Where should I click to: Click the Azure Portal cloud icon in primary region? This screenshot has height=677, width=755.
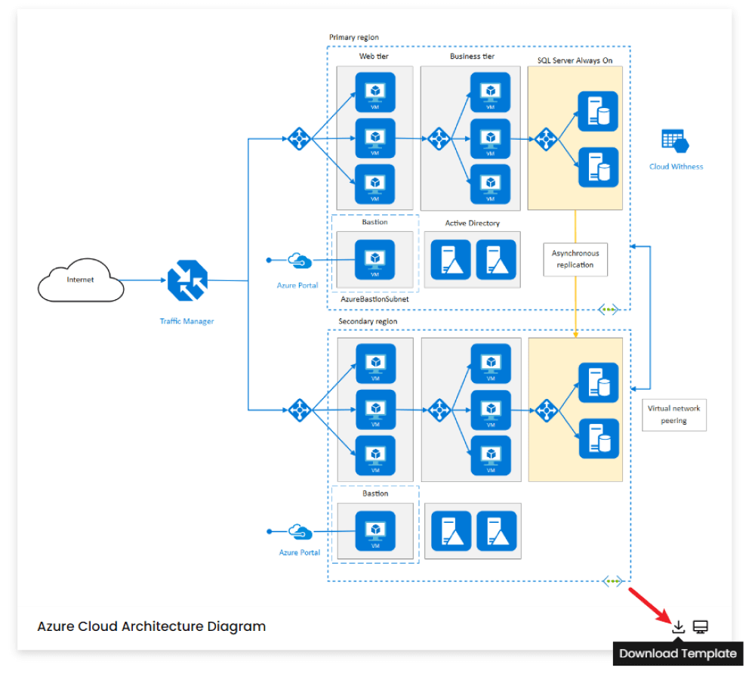pos(300,261)
